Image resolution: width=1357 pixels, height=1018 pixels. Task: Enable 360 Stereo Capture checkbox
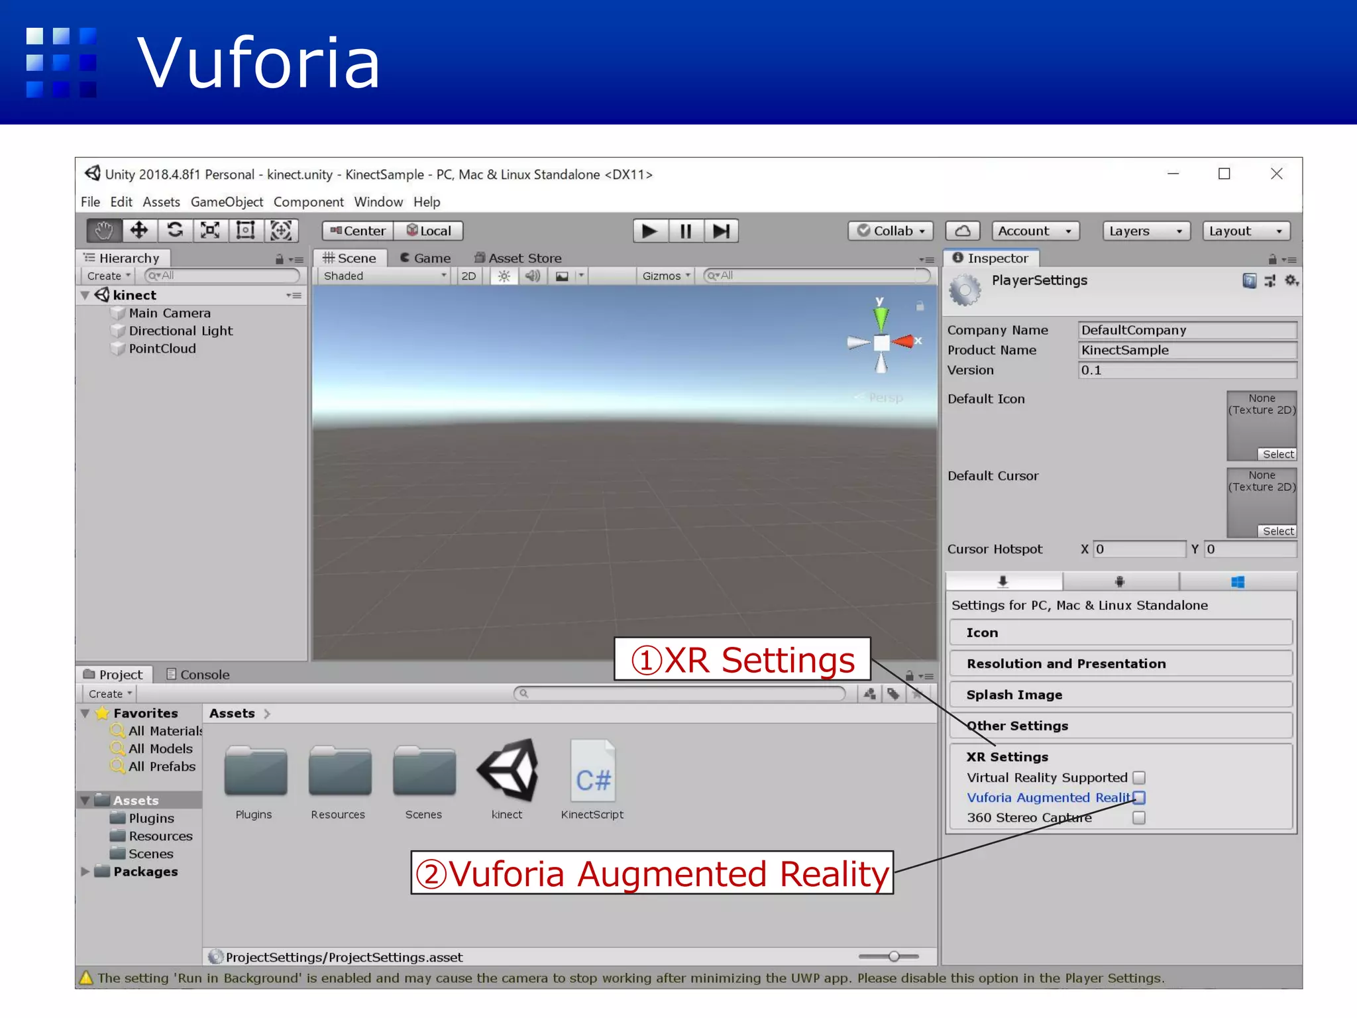1139,817
